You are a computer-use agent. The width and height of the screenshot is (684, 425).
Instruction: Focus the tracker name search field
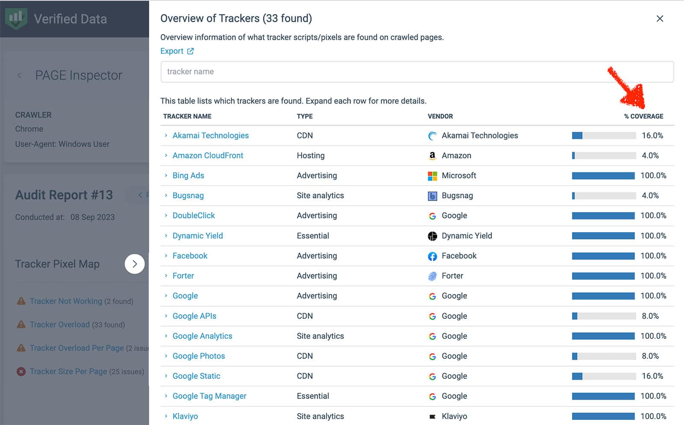click(x=417, y=72)
